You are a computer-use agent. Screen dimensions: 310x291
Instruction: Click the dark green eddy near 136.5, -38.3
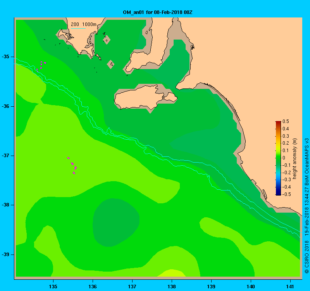click(116, 222)
